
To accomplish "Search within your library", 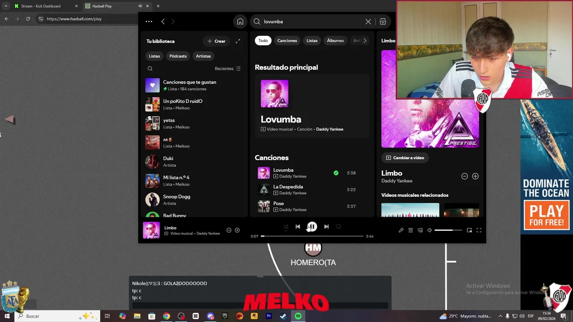I will [150, 68].
